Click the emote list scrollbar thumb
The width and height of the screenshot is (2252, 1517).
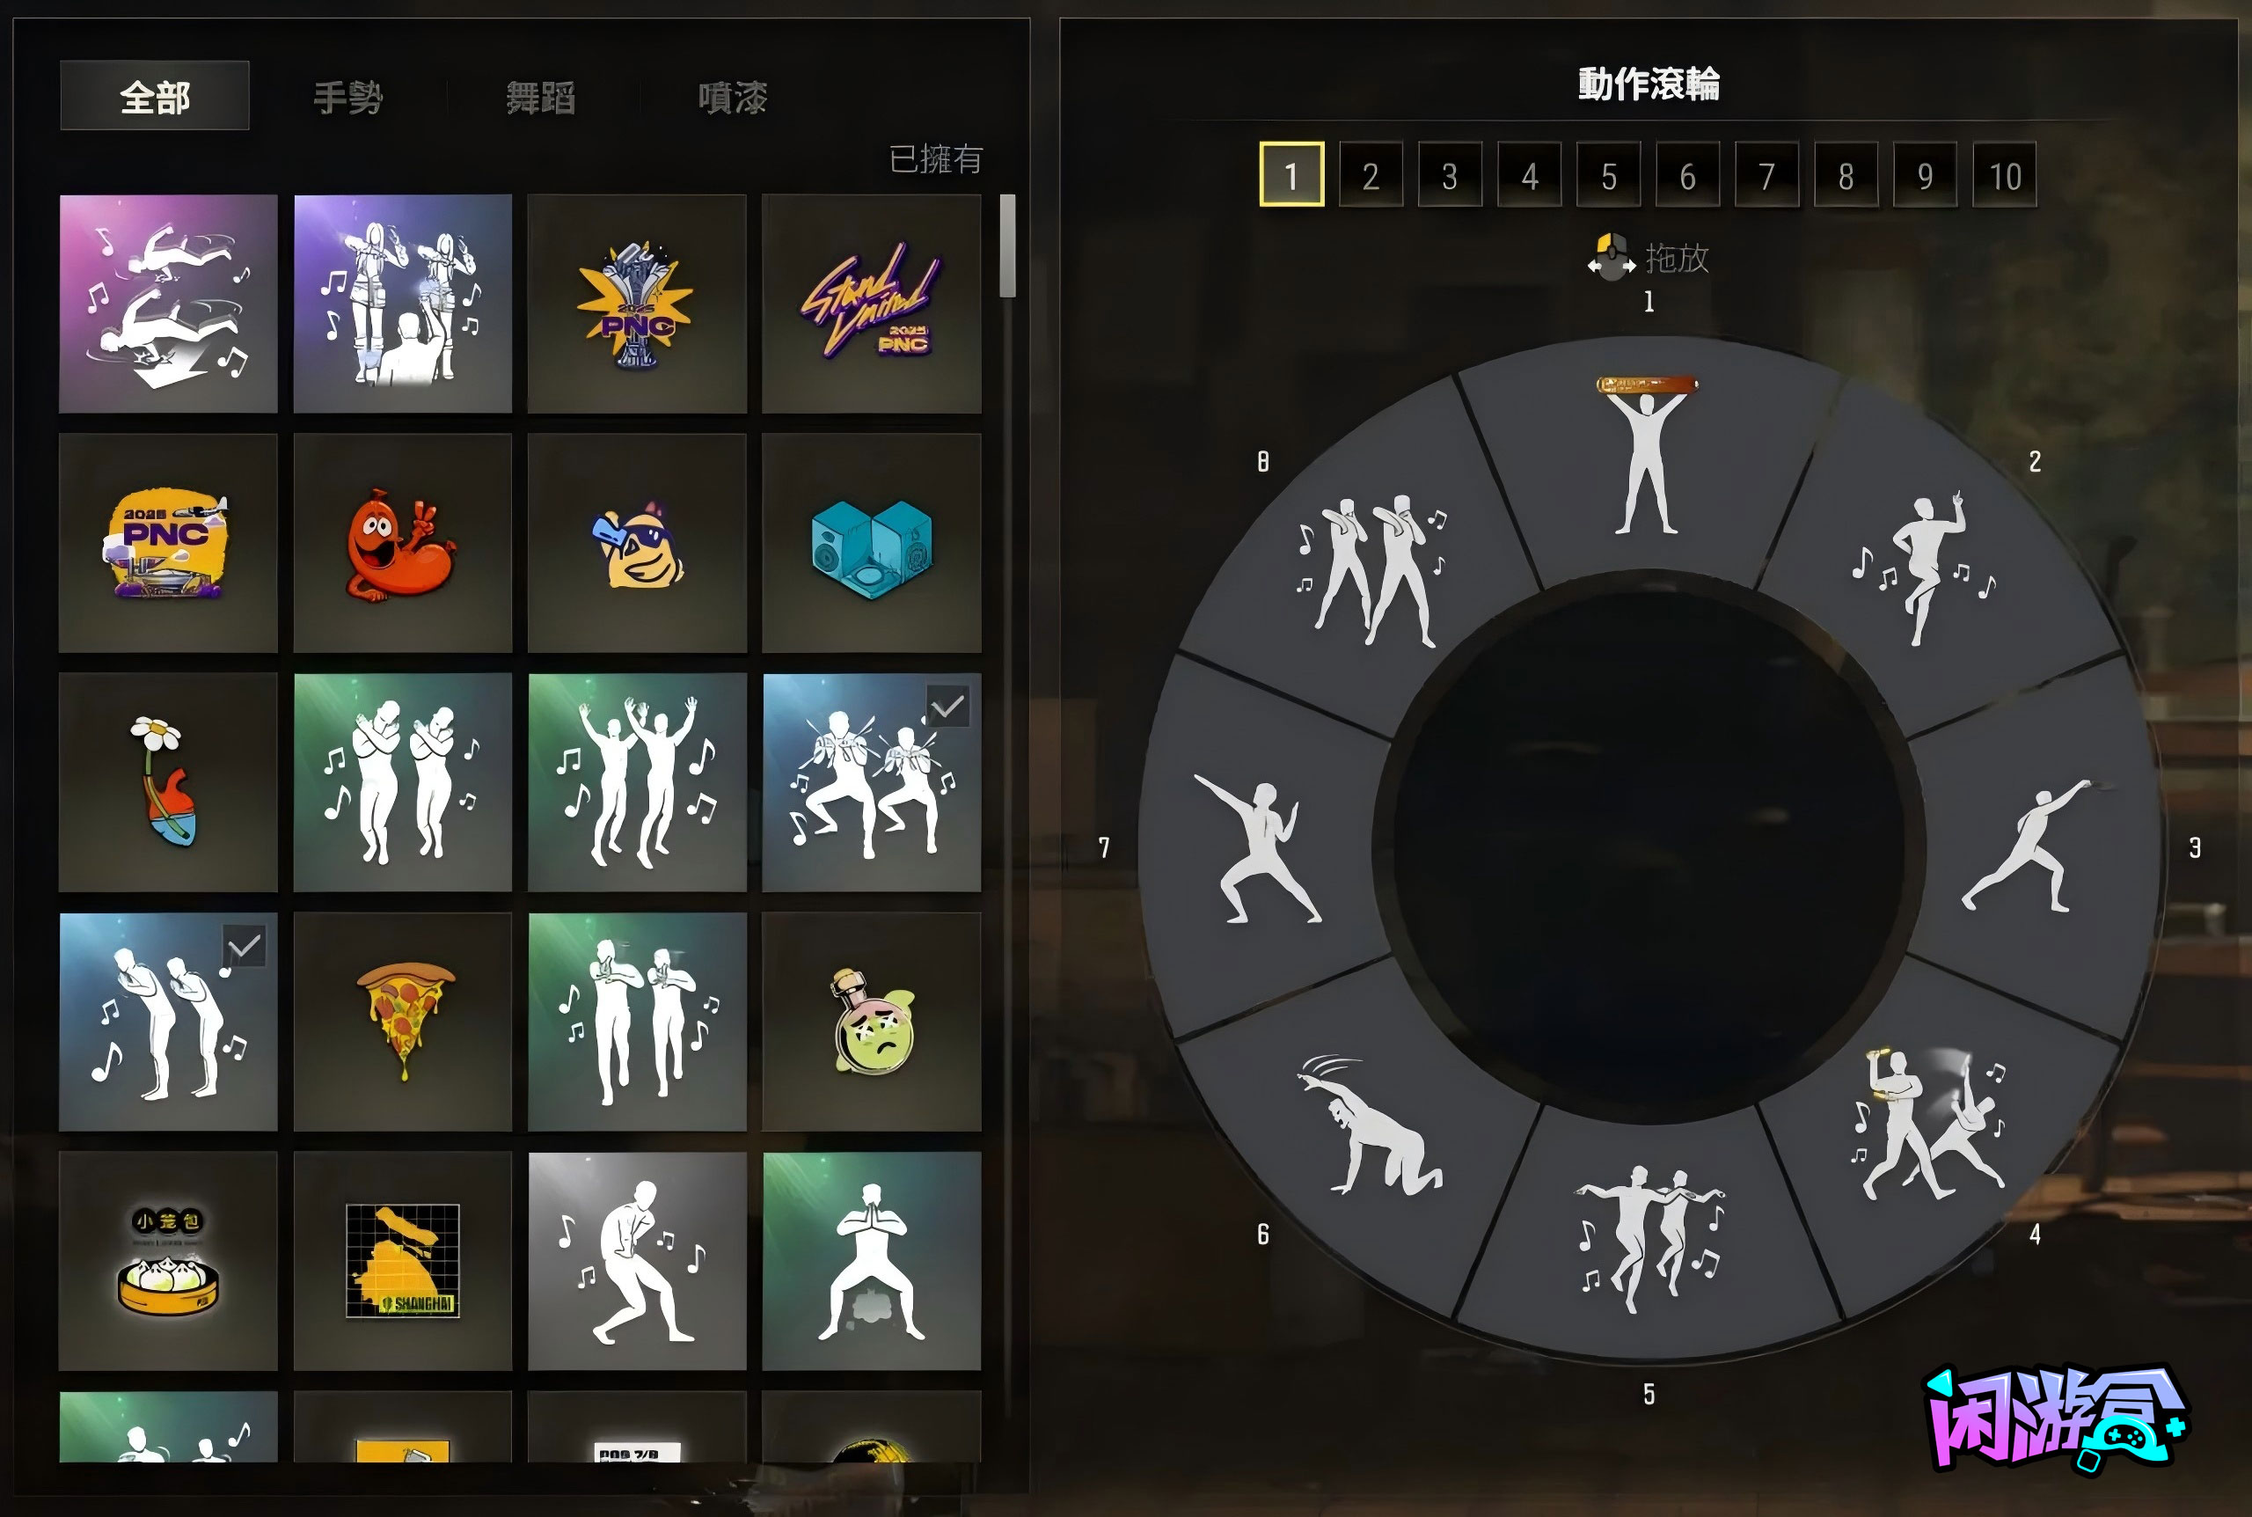[x=1007, y=246]
